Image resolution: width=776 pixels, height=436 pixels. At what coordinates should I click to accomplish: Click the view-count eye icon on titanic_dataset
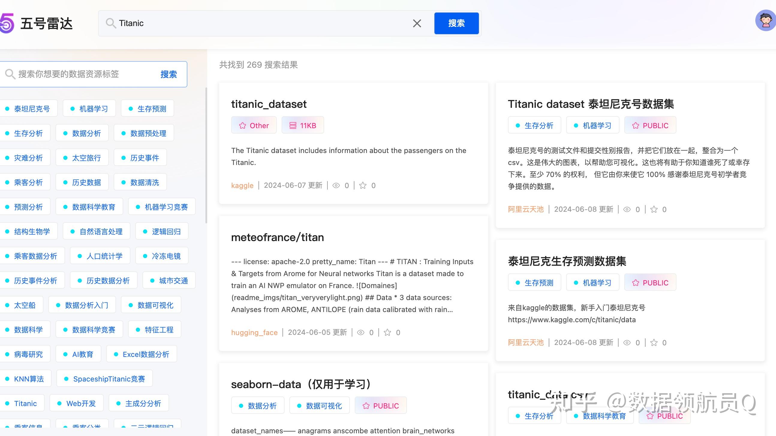(x=336, y=185)
